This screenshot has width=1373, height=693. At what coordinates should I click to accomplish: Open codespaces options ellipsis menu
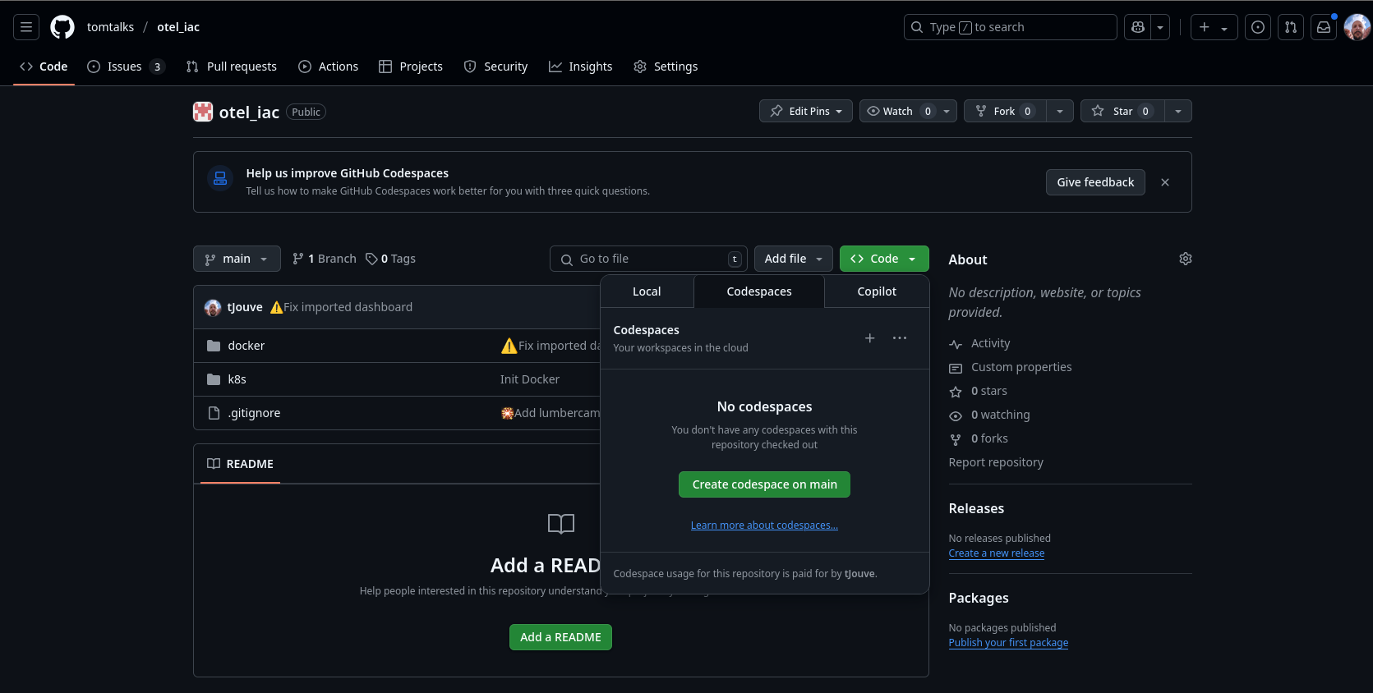point(900,338)
